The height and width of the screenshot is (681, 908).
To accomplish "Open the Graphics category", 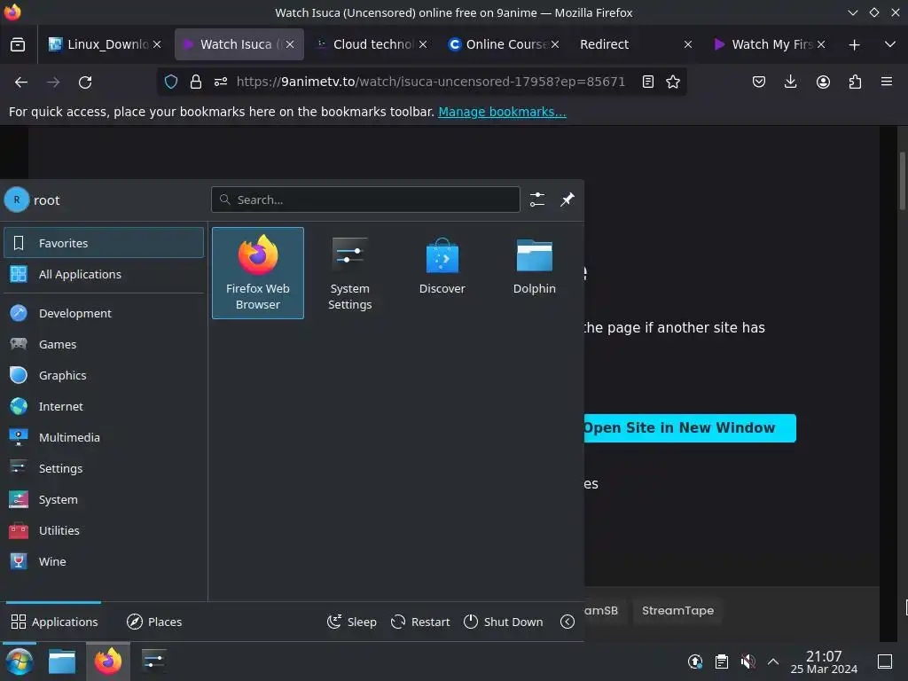I will (x=104, y=375).
